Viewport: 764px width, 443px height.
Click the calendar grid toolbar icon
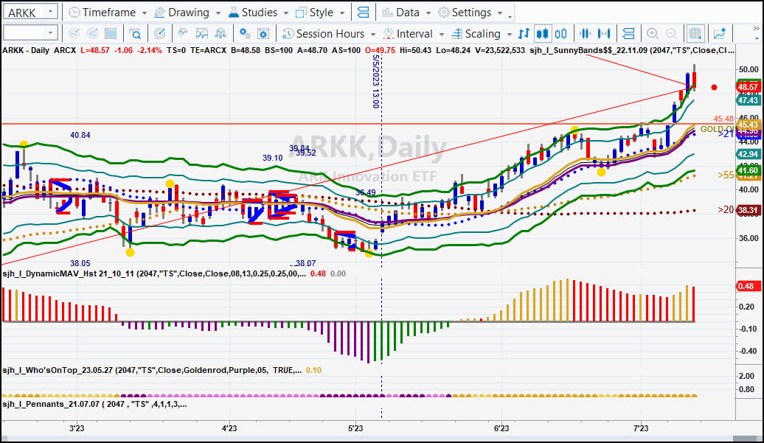point(111,34)
